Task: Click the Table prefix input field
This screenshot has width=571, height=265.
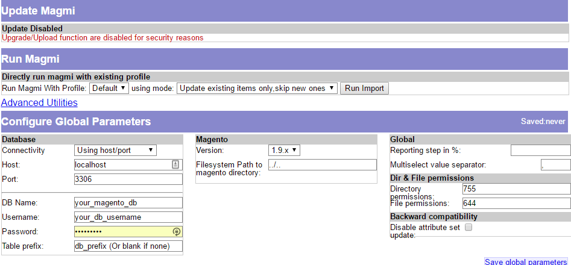Action: [x=128, y=246]
